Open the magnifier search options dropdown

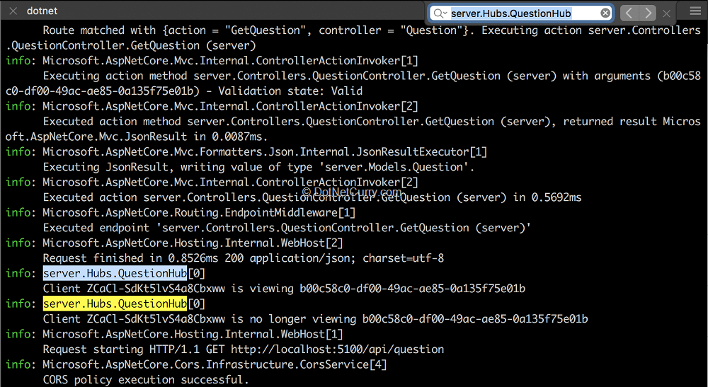[x=440, y=13]
